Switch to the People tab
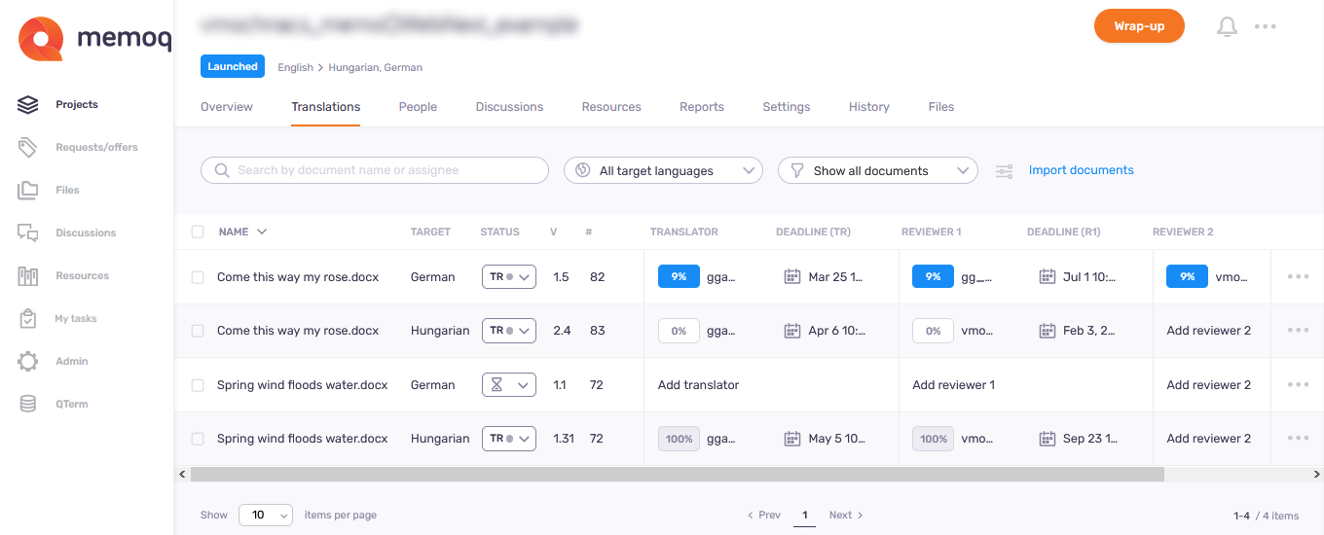Viewport: 1324px width, 535px height. coord(418,107)
